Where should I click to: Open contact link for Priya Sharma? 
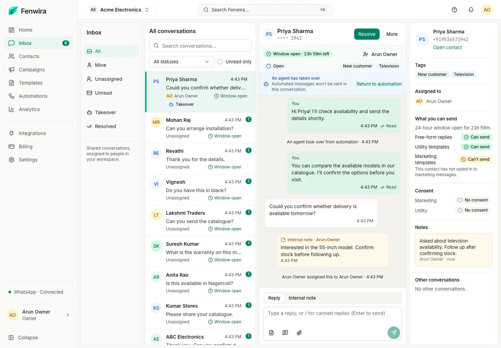coord(447,47)
